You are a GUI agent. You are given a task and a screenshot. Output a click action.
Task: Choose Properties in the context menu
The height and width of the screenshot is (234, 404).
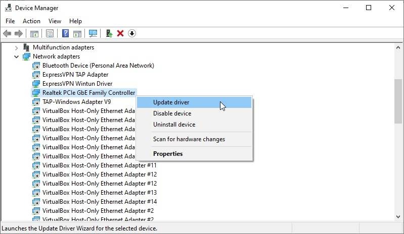[x=194, y=154]
